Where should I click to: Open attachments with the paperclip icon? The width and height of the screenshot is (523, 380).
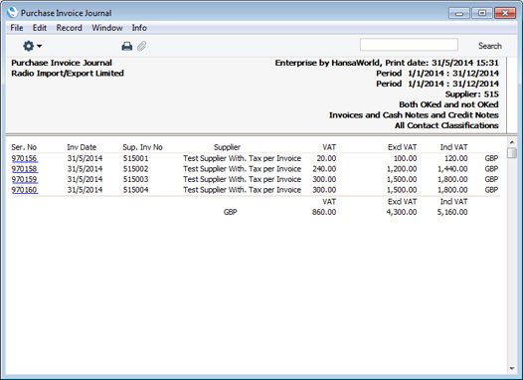tap(142, 46)
